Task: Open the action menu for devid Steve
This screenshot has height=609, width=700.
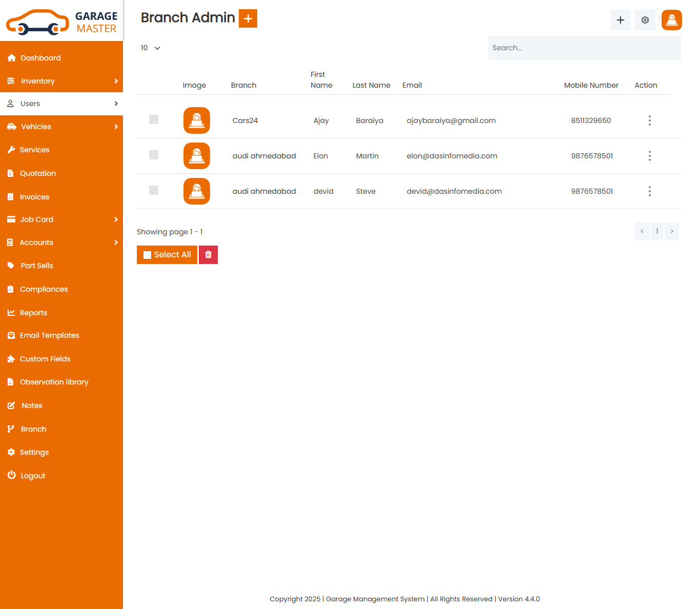Action: (649, 191)
